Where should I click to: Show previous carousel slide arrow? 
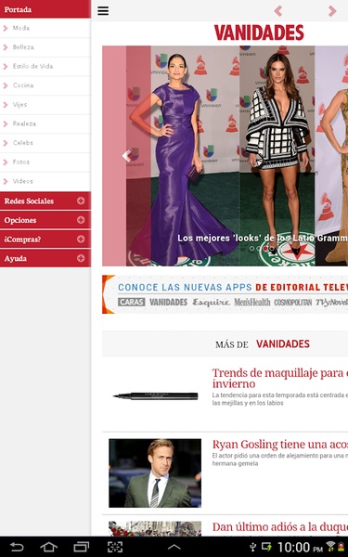click(x=126, y=156)
